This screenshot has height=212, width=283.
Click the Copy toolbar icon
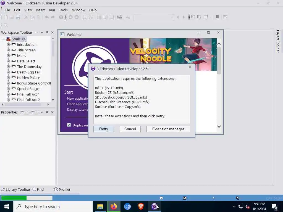33,17
